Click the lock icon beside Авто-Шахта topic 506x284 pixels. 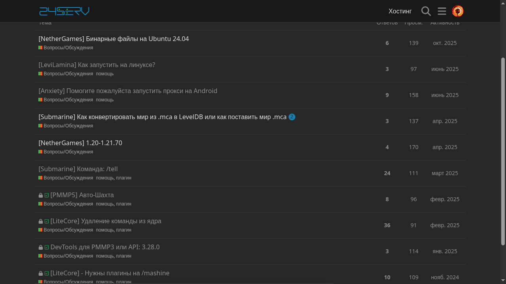[x=41, y=195]
